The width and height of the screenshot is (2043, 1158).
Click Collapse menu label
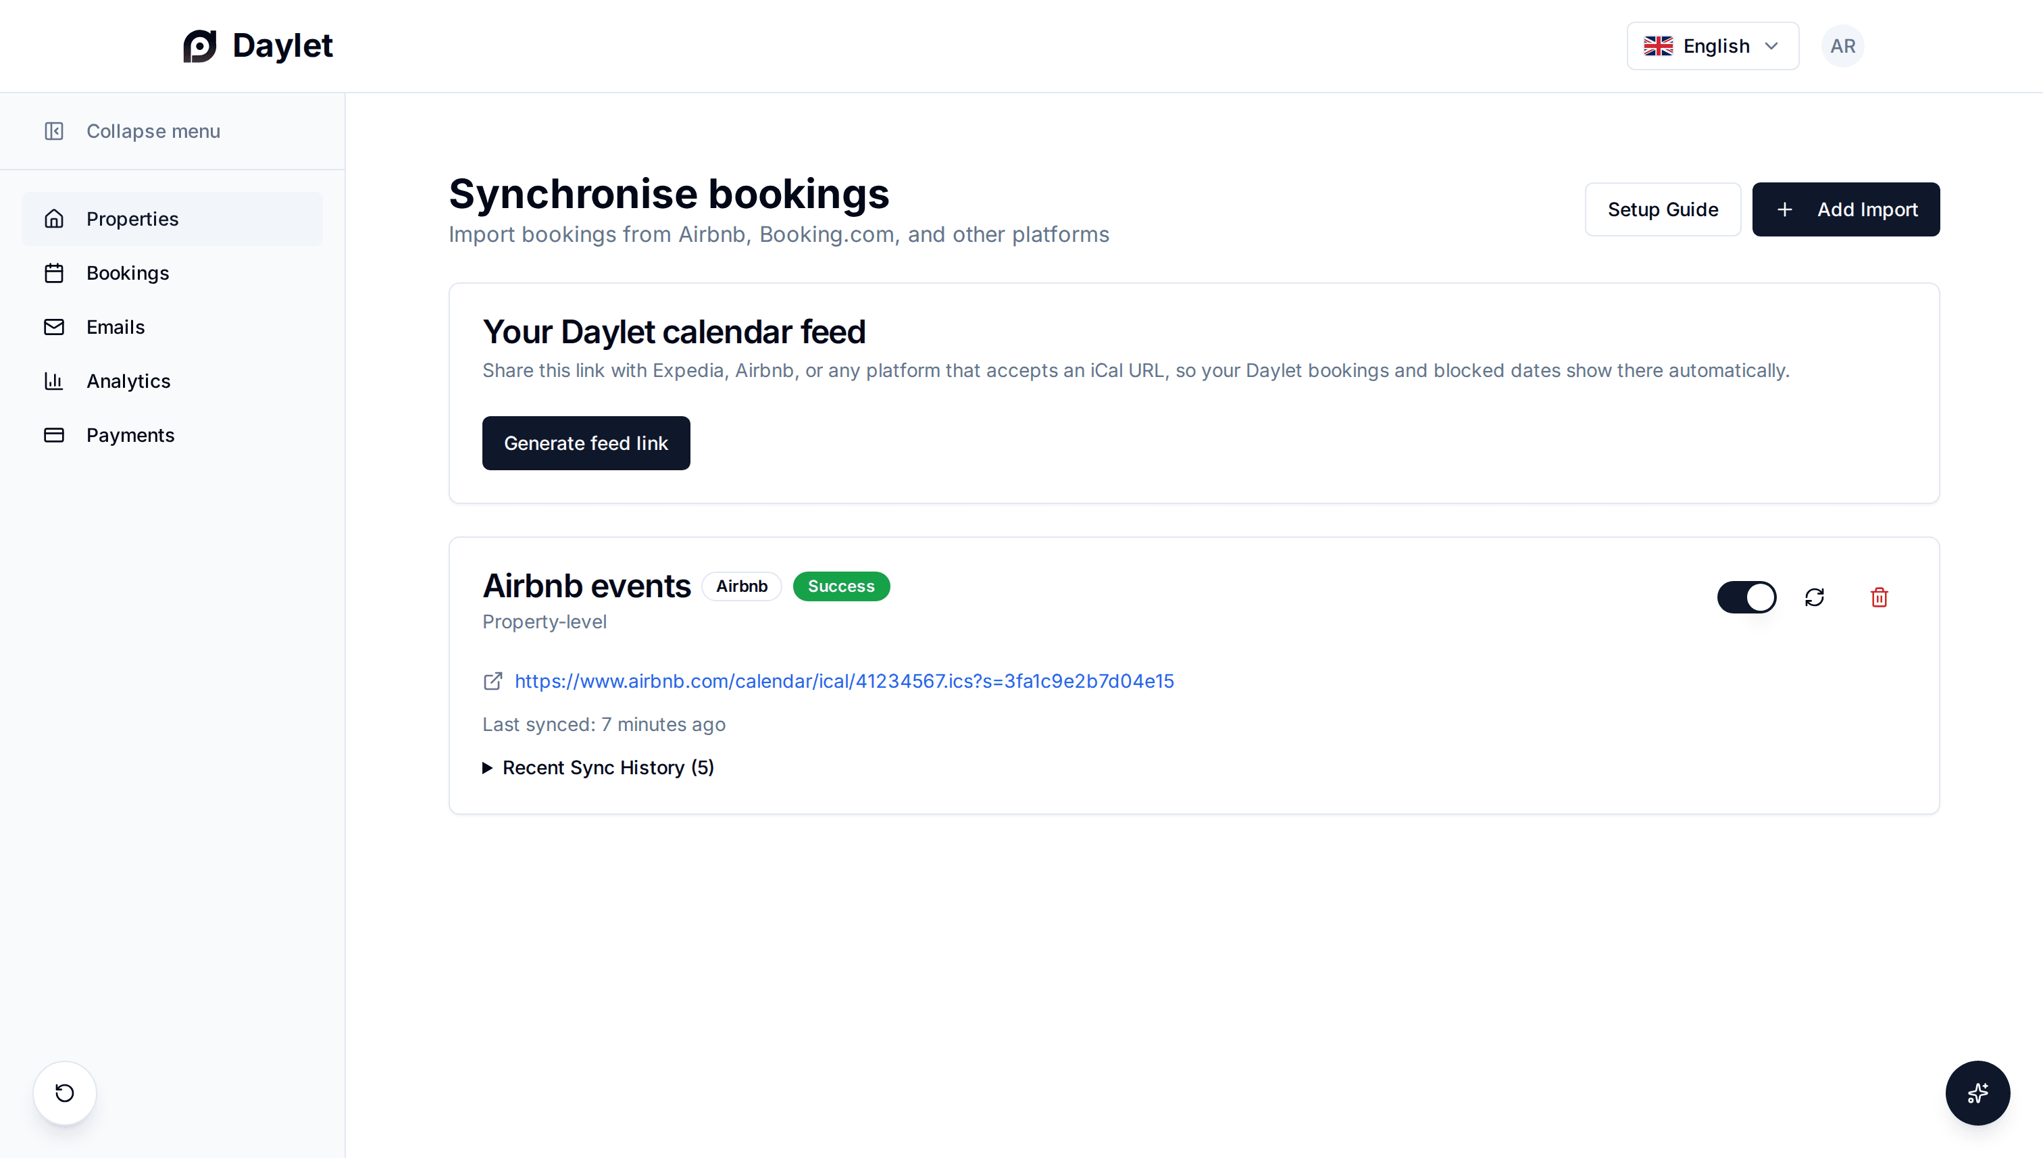[x=153, y=131]
